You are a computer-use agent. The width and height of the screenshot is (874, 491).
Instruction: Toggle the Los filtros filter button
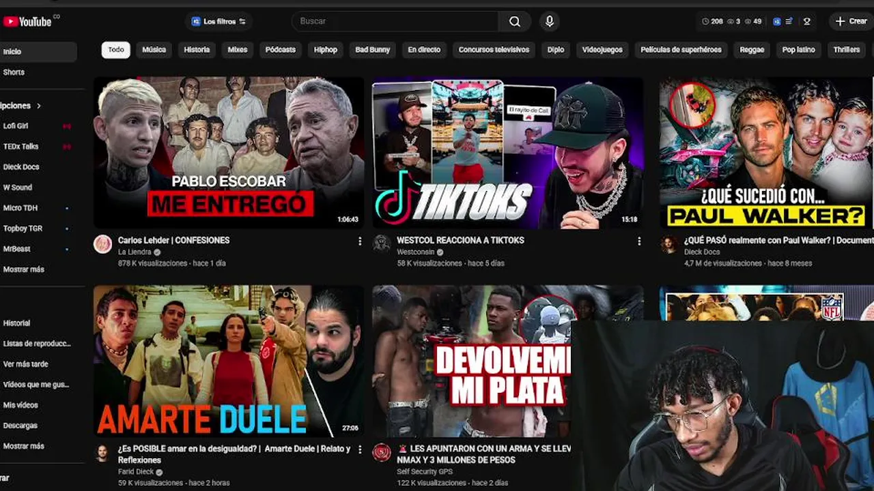coord(218,22)
